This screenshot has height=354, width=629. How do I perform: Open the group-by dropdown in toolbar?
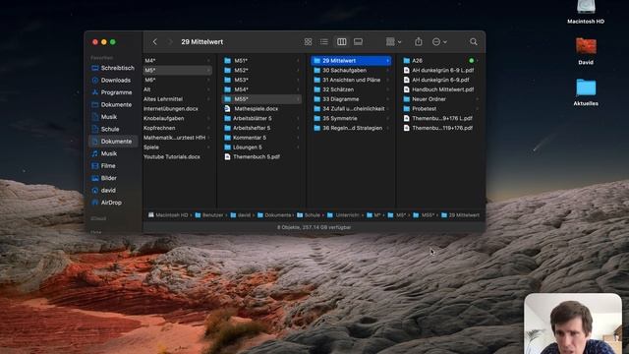[393, 41]
